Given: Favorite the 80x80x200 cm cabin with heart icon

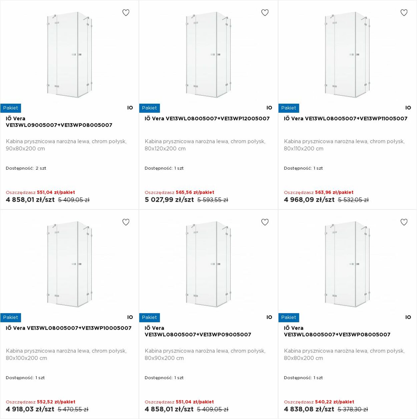Looking at the screenshot, I should tap(404, 222).
